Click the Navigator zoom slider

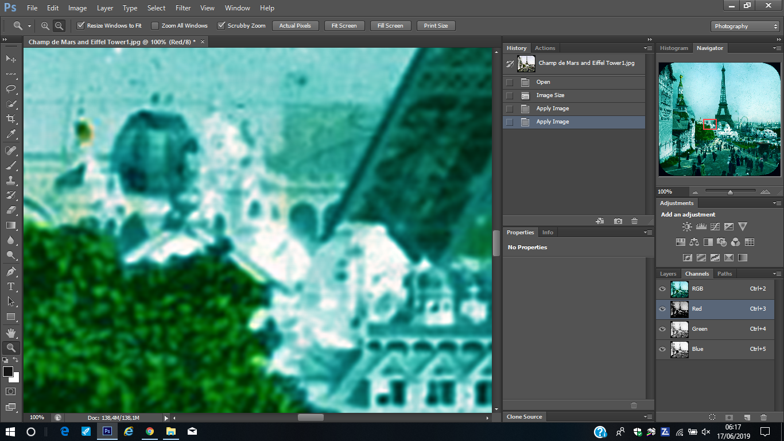click(x=730, y=192)
